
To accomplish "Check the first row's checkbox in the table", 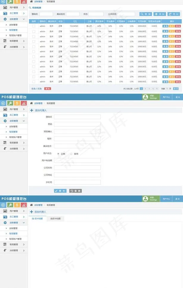I will (x=34, y=26).
